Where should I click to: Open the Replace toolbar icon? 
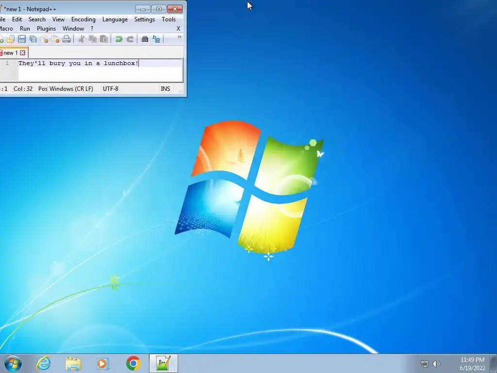pos(156,39)
